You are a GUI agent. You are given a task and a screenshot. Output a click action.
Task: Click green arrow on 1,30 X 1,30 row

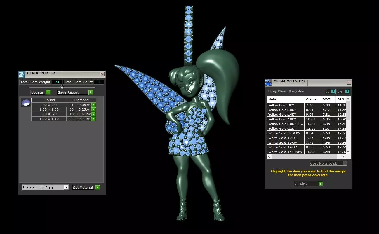pos(93,109)
